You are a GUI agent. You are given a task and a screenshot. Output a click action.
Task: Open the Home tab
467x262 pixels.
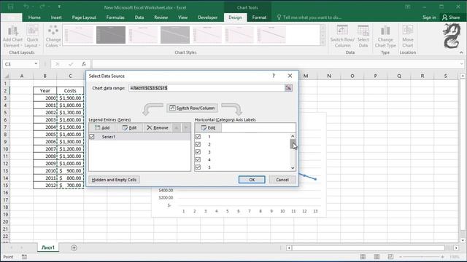click(34, 17)
